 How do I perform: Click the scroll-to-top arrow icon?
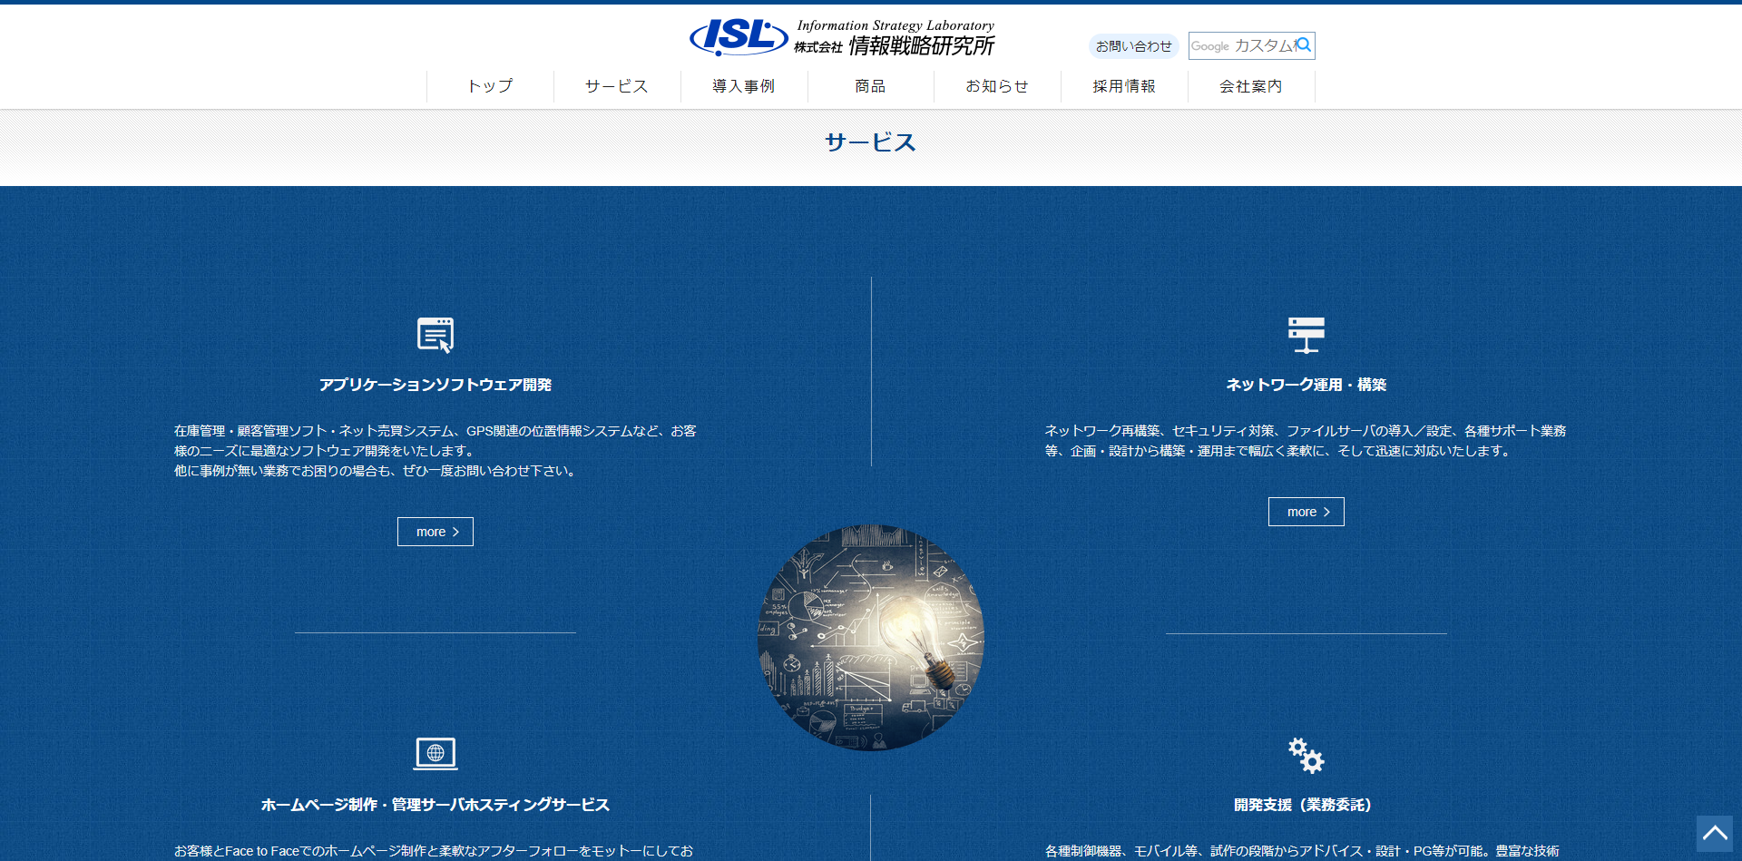pyautogui.click(x=1717, y=835)
